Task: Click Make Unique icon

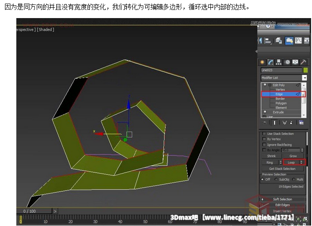Action: click(284, 122)
